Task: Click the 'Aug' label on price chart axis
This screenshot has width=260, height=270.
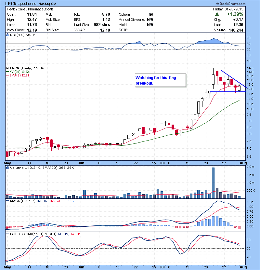Action: (243, 163)
